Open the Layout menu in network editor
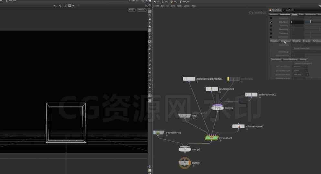The image size is (321, 174). point(187,6)
